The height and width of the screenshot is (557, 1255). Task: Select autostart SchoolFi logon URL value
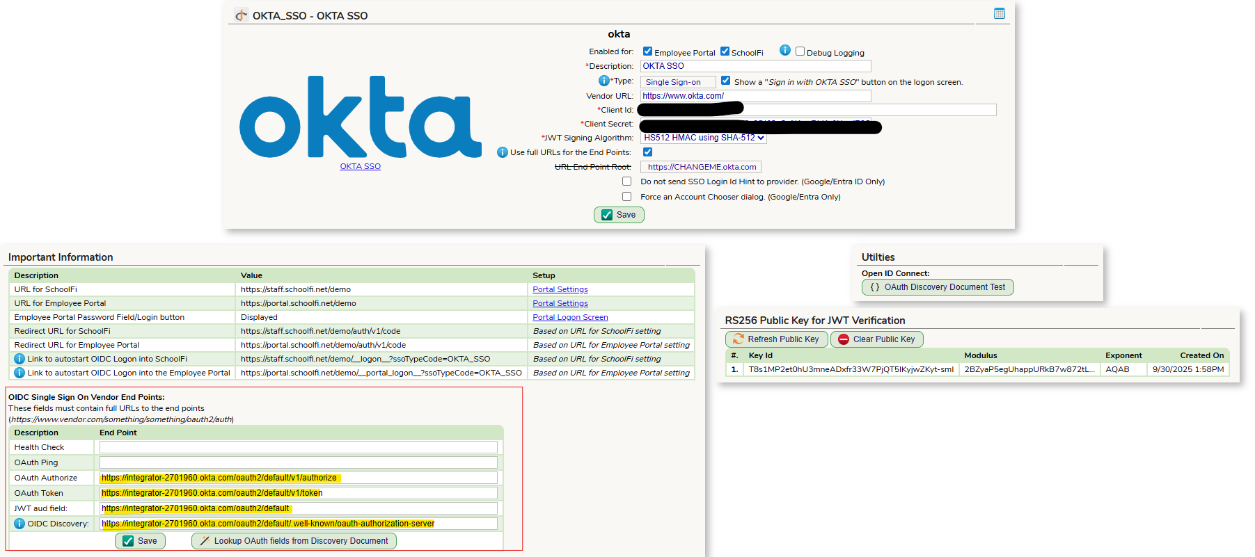(365, 359)
